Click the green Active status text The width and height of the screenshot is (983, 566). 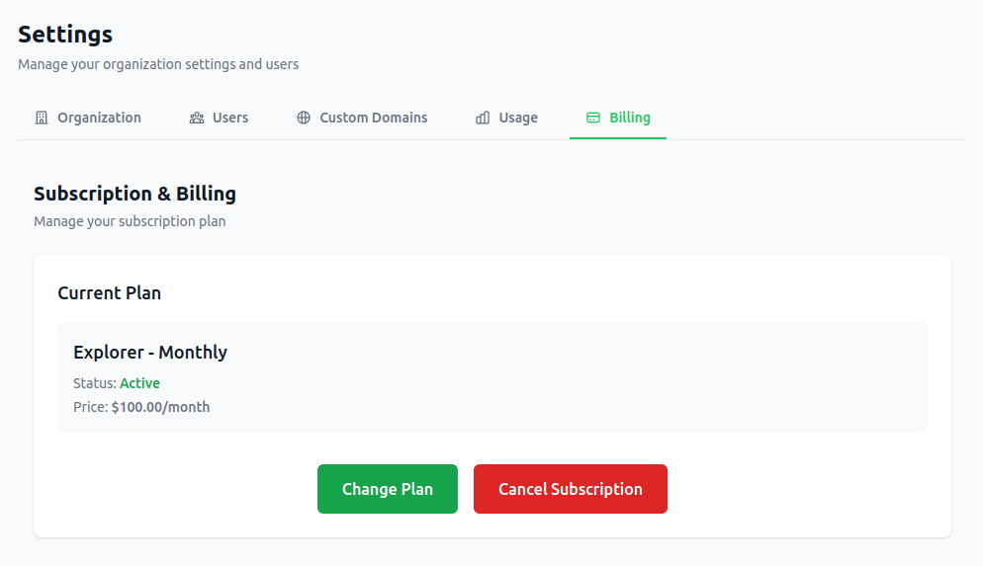coord(139,383)
